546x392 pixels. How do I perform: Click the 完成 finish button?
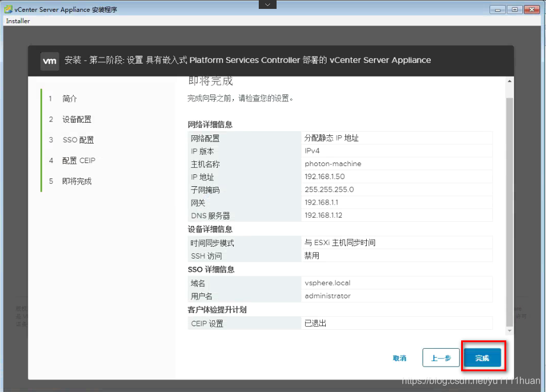coord(482,358)
